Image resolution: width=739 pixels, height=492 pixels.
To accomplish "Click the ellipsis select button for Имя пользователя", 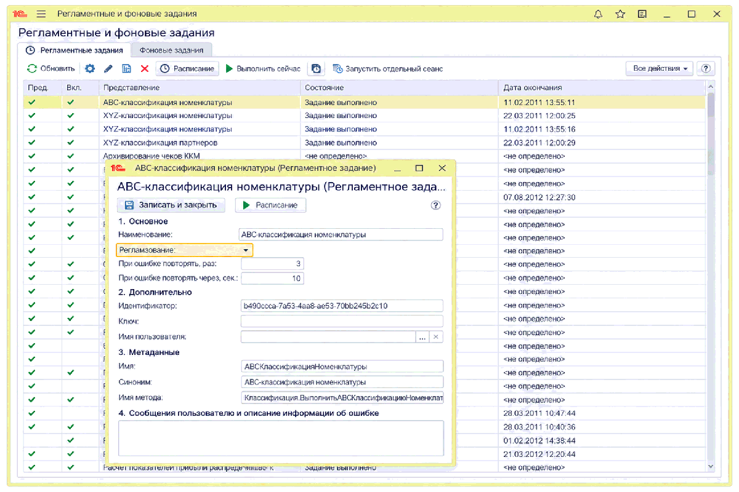I will click(x=422, y=337).
